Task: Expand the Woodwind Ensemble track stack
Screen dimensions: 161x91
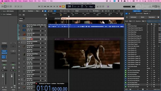Action: click(x=21, y=42)
